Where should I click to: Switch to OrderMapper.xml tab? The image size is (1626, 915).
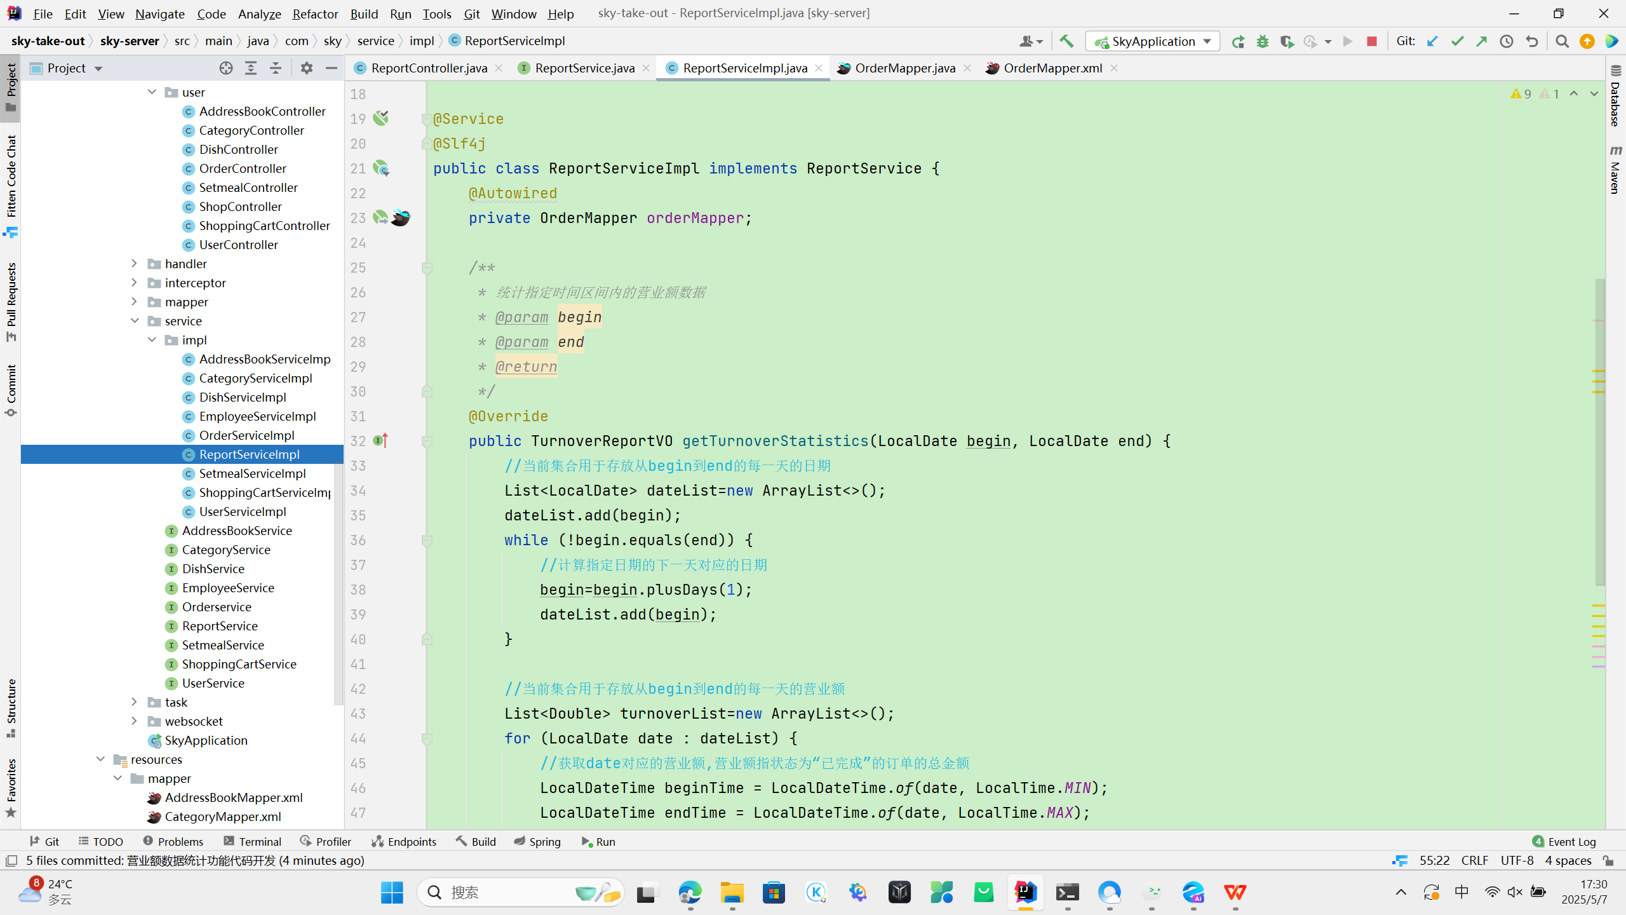pos(1052,68)
